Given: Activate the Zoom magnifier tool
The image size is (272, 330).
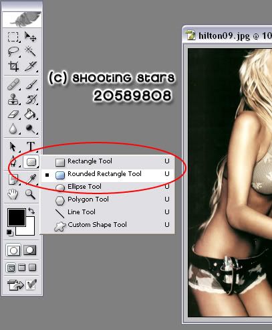Looking at the screenshot, I should tap(30, 194).
